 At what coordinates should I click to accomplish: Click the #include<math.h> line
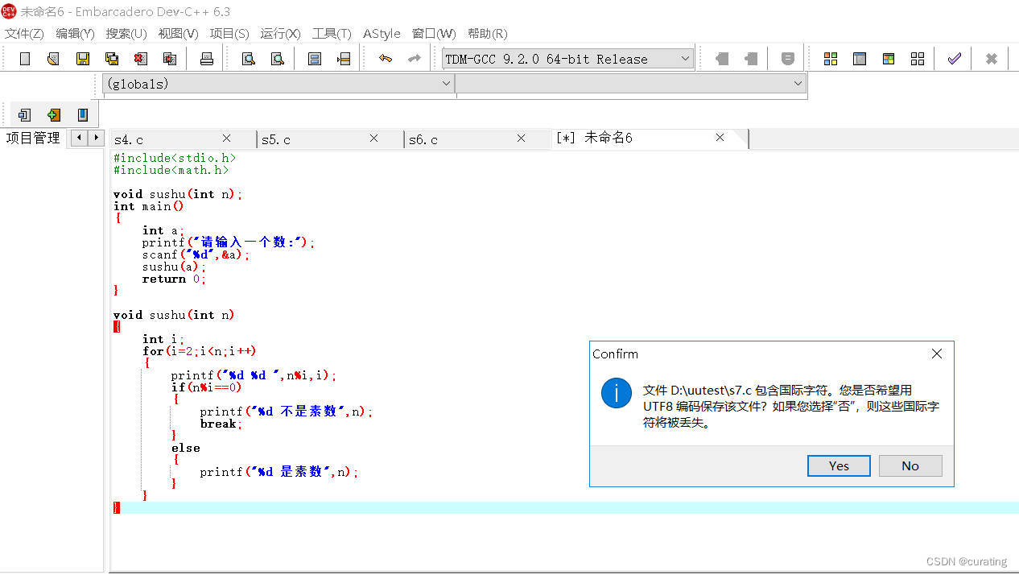[171, 170]
